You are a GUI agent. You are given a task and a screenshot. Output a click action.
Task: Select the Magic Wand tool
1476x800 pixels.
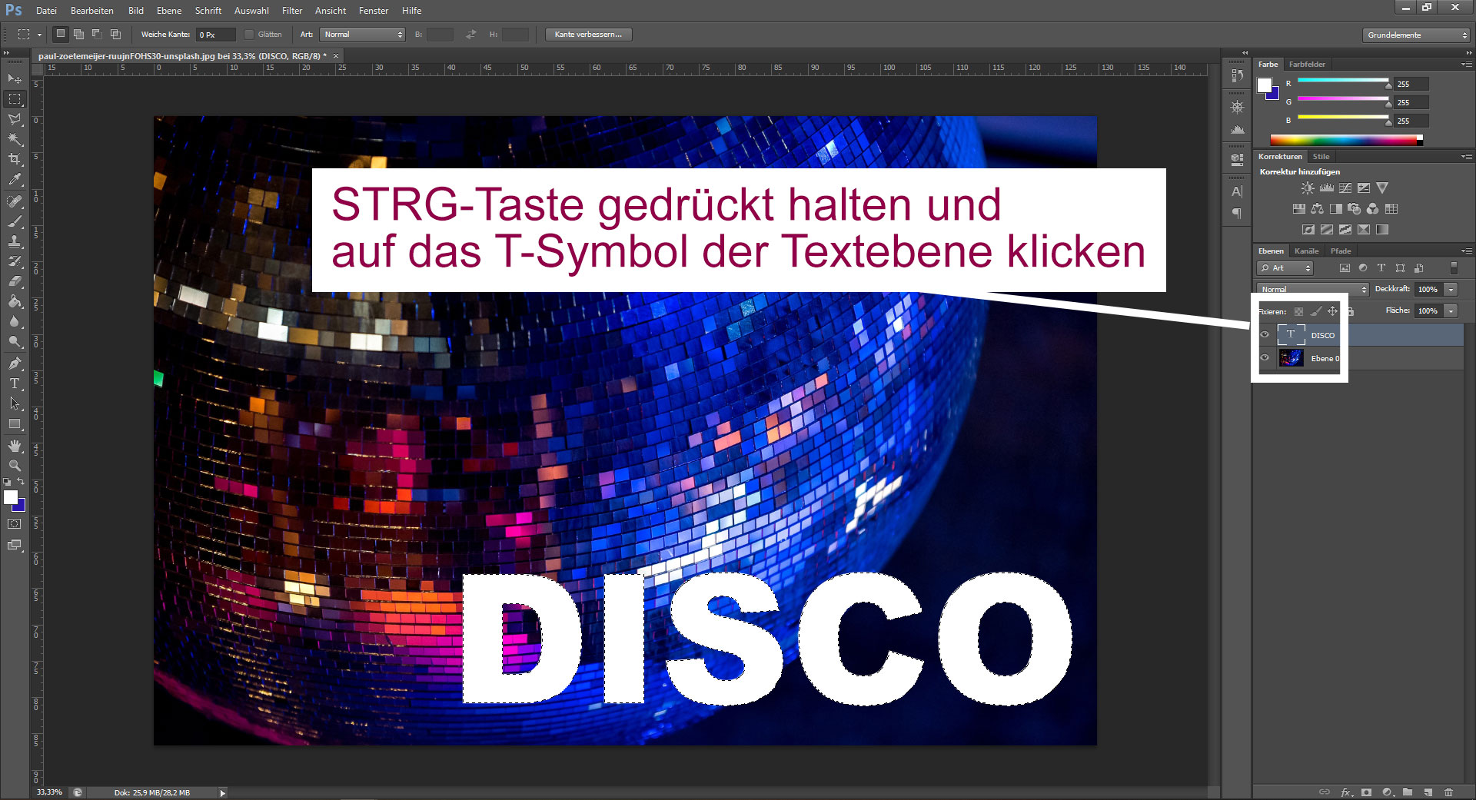coord(15,139)
